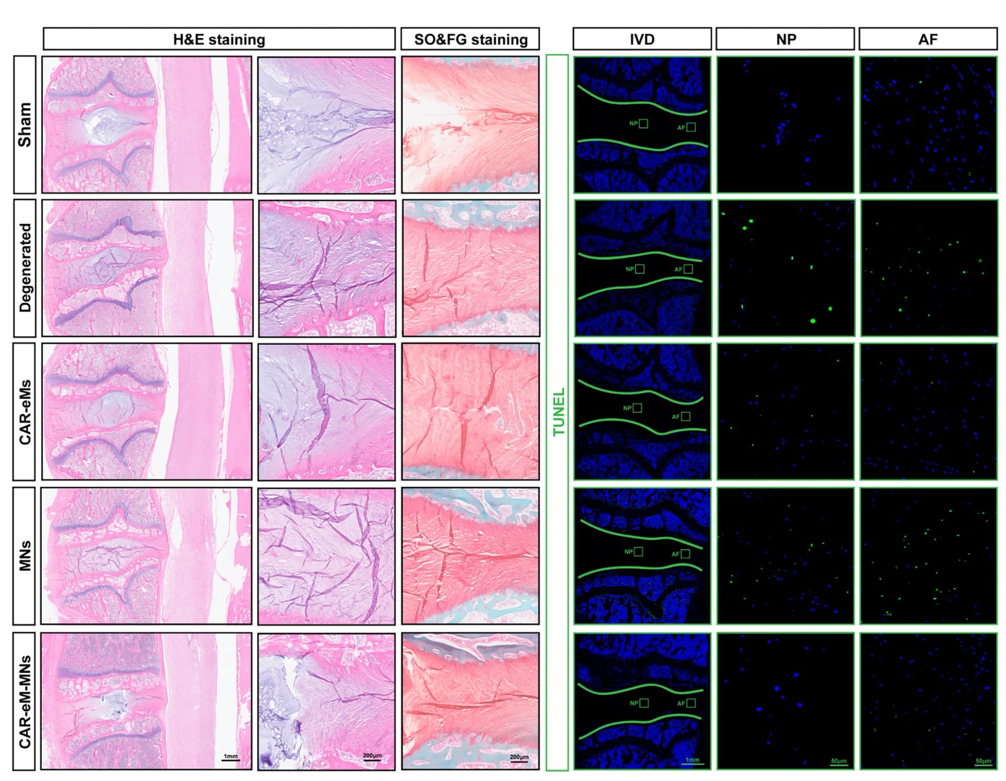Select the CAR-eMs TUNEL IVD panel
This screenshot has height=781, width=1006.
point(642,412)
